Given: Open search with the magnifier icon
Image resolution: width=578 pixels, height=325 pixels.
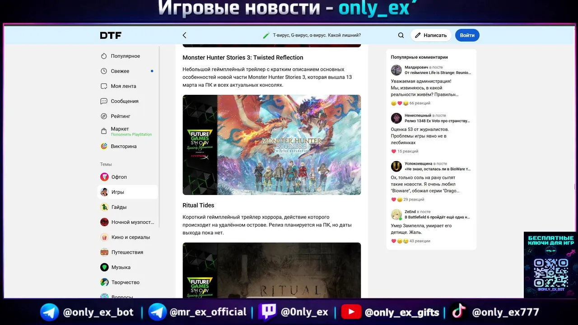Looking at the screenshot, I should click(x=401, y=35).
